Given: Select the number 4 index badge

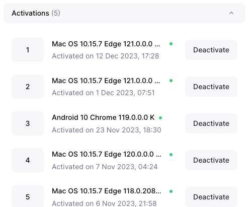Looking at the screenshot, I should (x=28, y=160).
